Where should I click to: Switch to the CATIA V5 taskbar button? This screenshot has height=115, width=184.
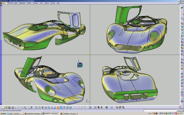point(51,114)
